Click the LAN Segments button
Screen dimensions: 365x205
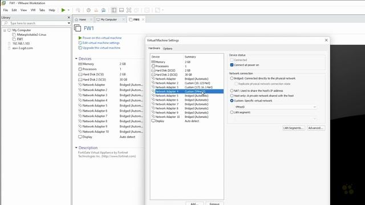pyautogui.click(x=294, y=128)
